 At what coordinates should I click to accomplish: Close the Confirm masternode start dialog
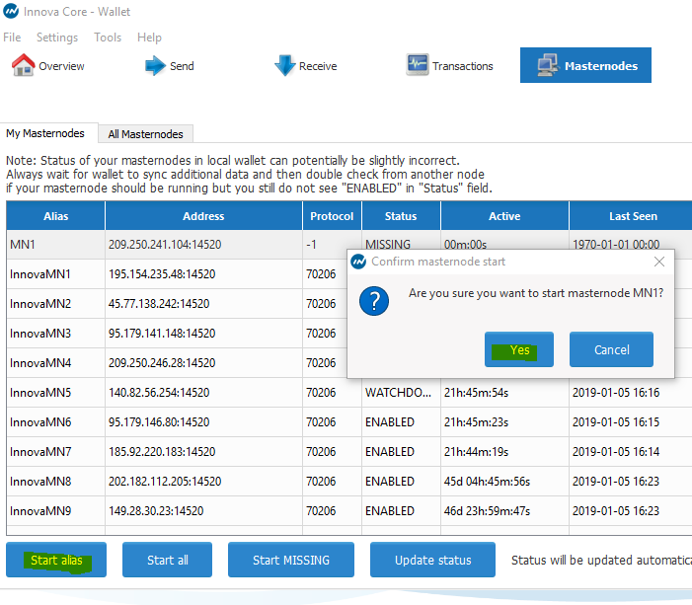(659, 262)
